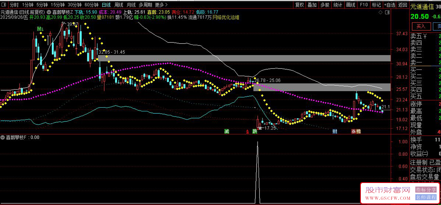This screenshot has width=441, height=205.
Task: Click the 喜鹊攀枝F indicator title
Action: [x=16, y=138]
